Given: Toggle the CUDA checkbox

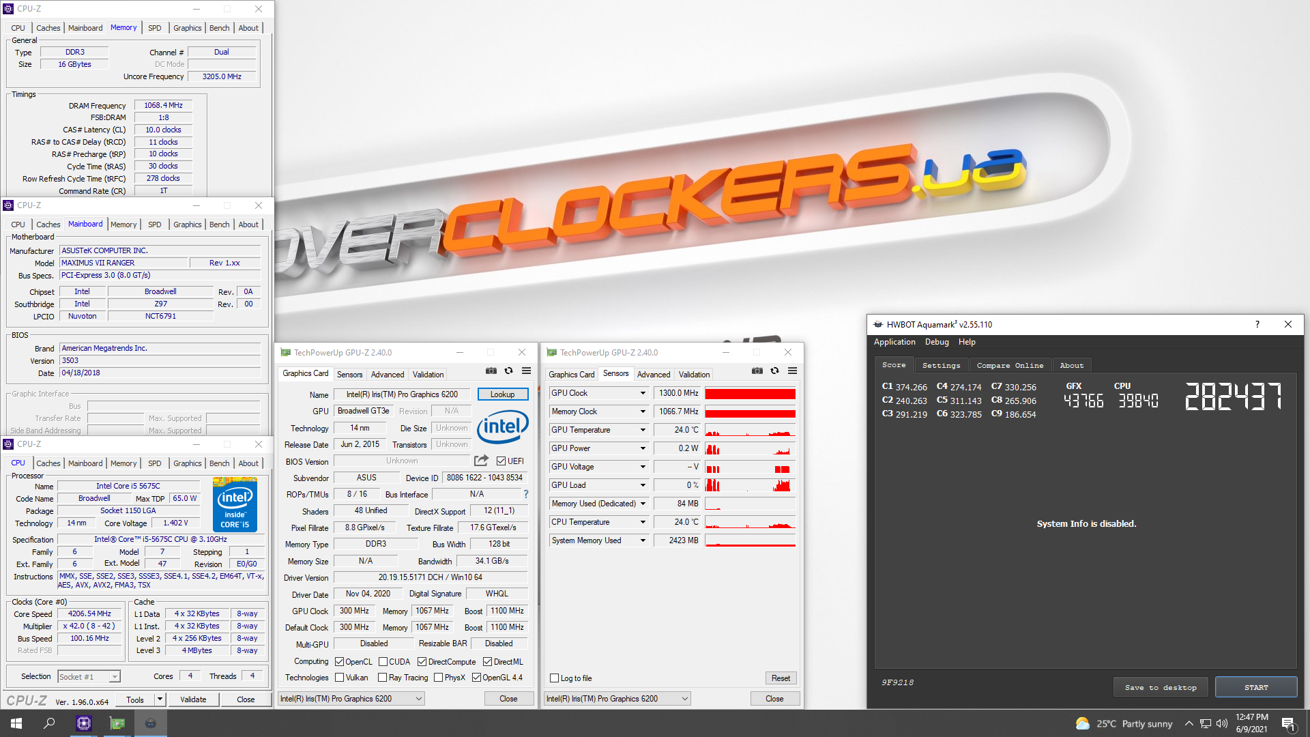Looking at the screenshot, I should pos(383,662).
